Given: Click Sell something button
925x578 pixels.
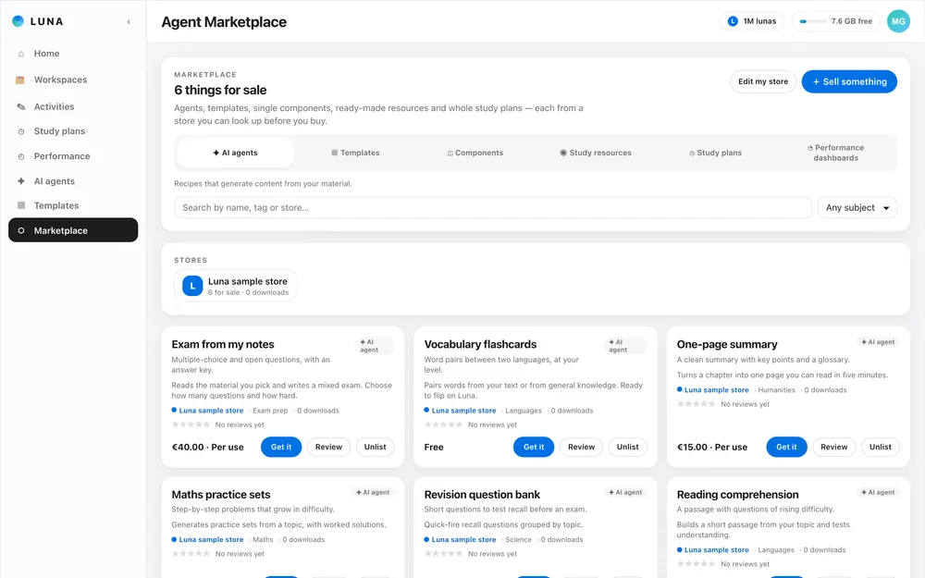Looking at the screenshot, I should (x=849, y=81).
